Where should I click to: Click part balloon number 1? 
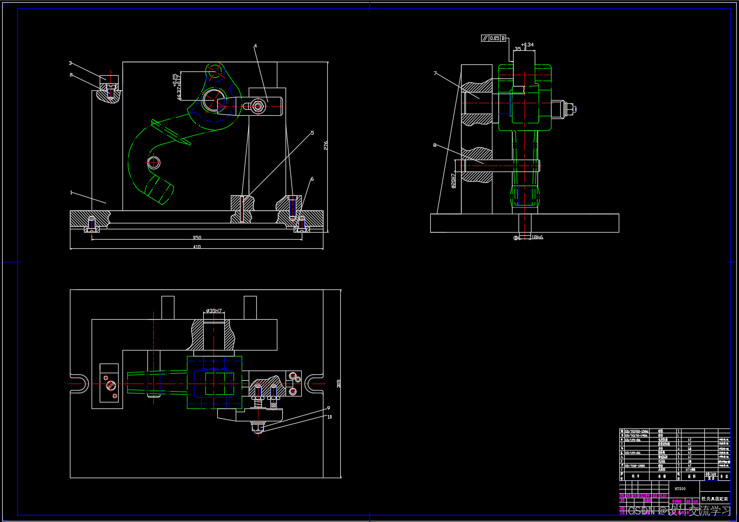pyautogui.click(x=71, y=192)
